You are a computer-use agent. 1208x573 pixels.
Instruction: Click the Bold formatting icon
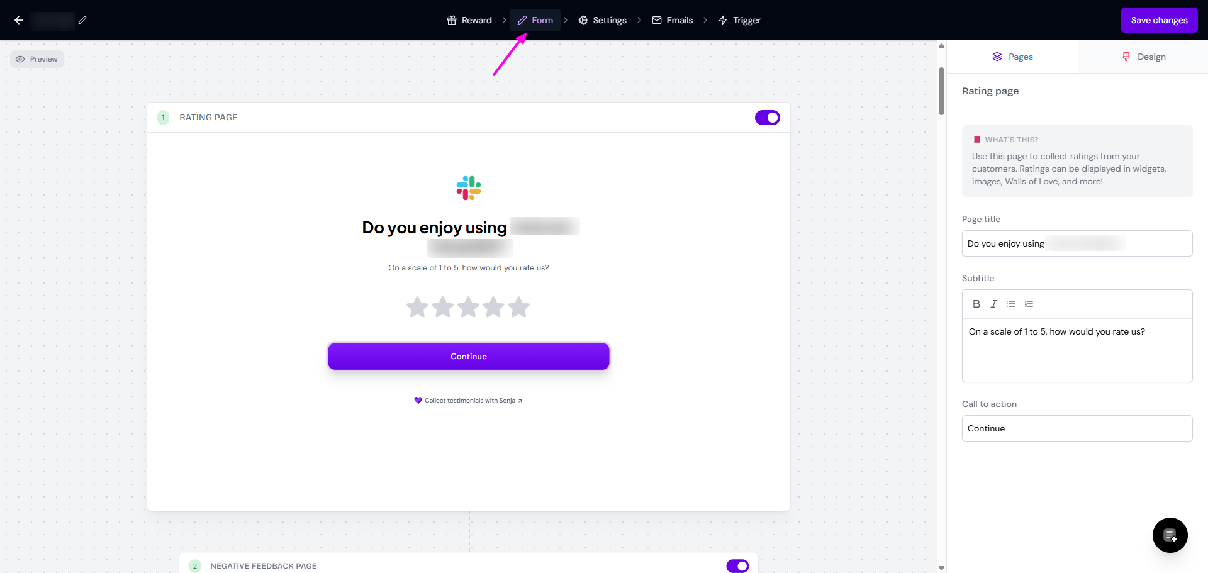tap(976, 304)
